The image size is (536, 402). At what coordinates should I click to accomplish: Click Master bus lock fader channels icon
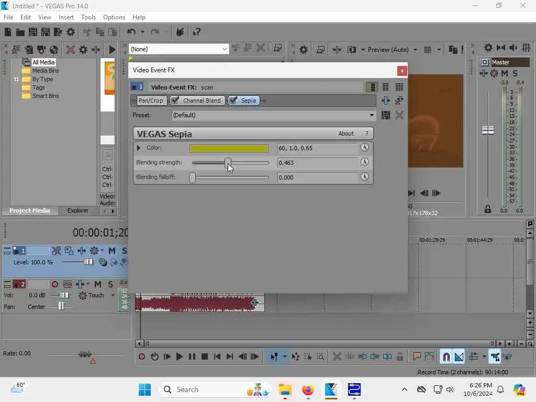click(488, 209)
